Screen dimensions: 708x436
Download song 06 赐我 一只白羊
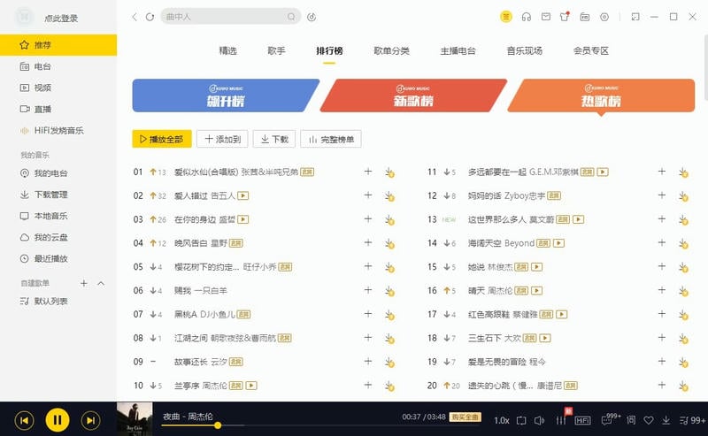(389, 291)
